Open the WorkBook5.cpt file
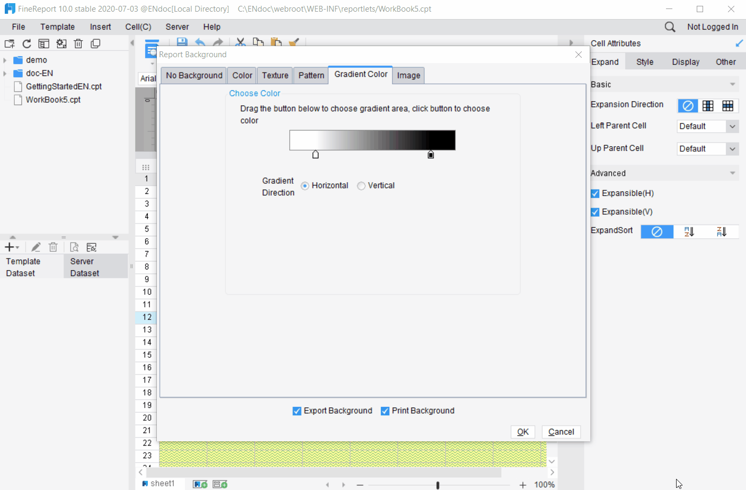The width and height of the screenshot is (746, 490). tap(54, 100)
